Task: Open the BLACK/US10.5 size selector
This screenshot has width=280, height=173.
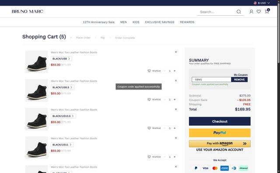Action: [63, 116]
